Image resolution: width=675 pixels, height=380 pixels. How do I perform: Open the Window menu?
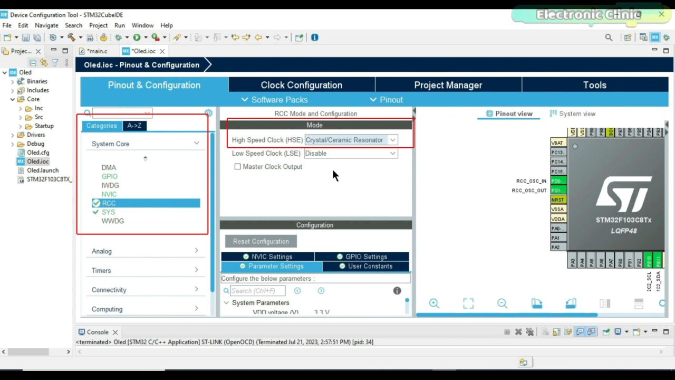click(142, 25)
